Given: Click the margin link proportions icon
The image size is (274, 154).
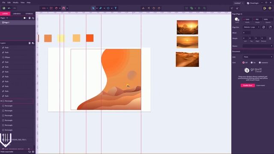Looking at the screenshot, I should point(270,38).
